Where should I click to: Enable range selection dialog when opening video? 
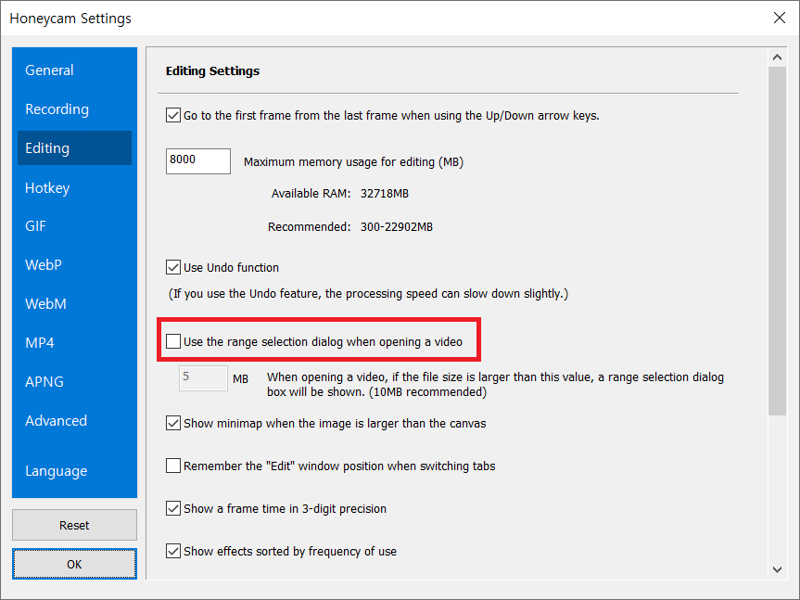(173, 341)
